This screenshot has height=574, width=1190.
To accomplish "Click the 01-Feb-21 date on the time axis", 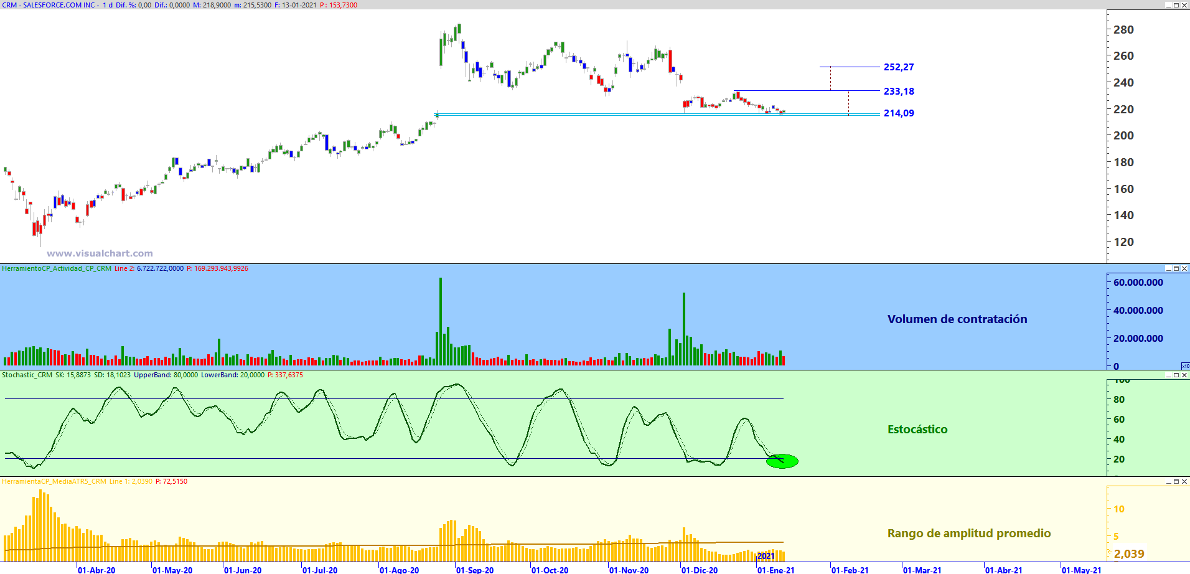I will click(x=850, y=570).
